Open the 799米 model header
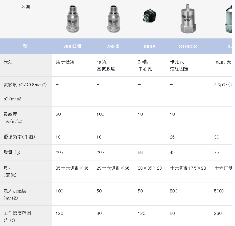 point(113,46)
